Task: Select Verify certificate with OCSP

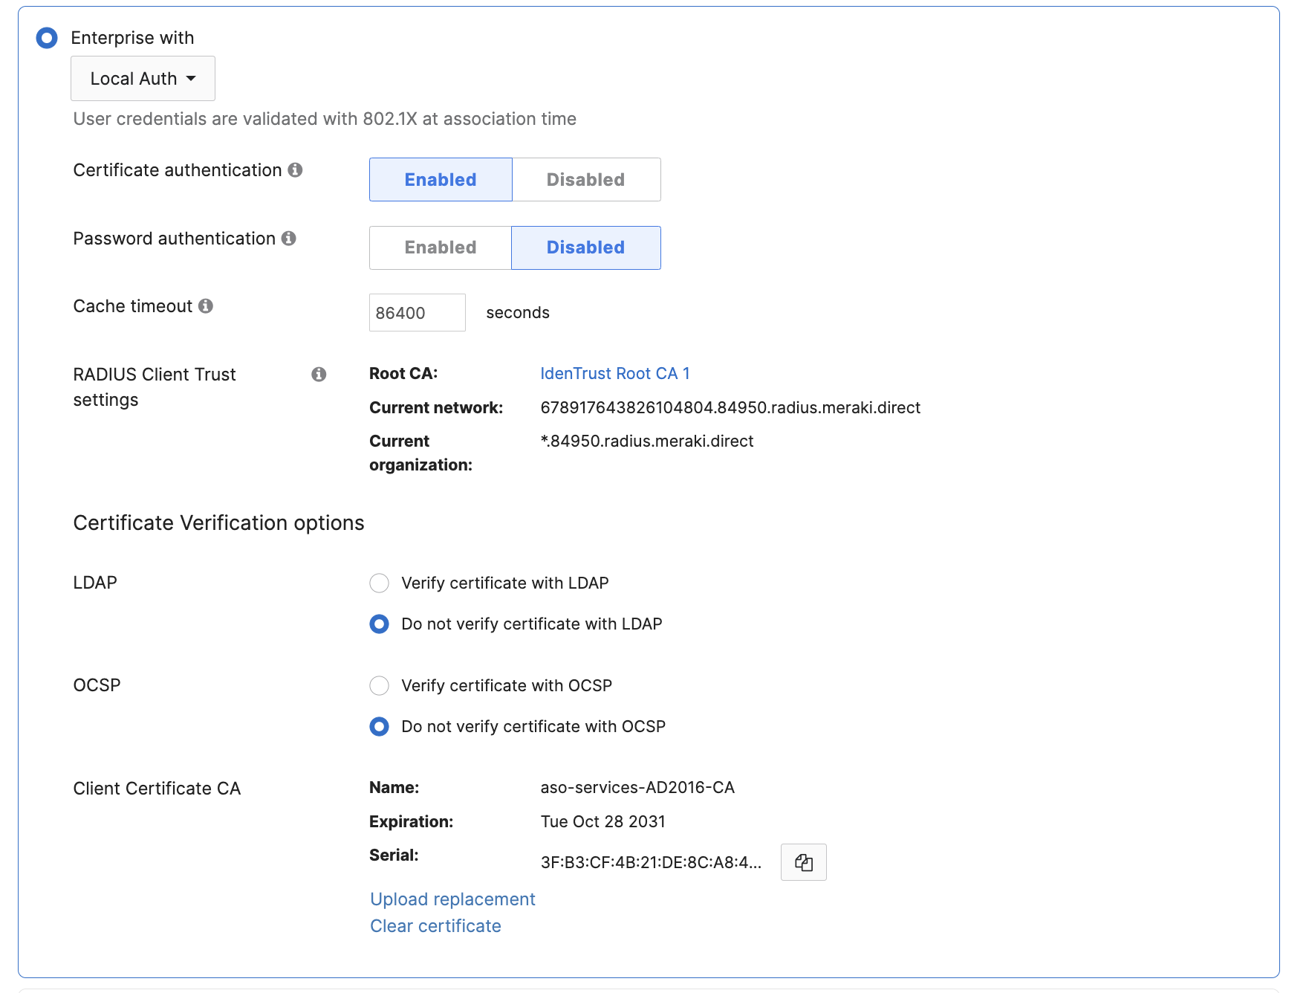Action: (379, 686)
